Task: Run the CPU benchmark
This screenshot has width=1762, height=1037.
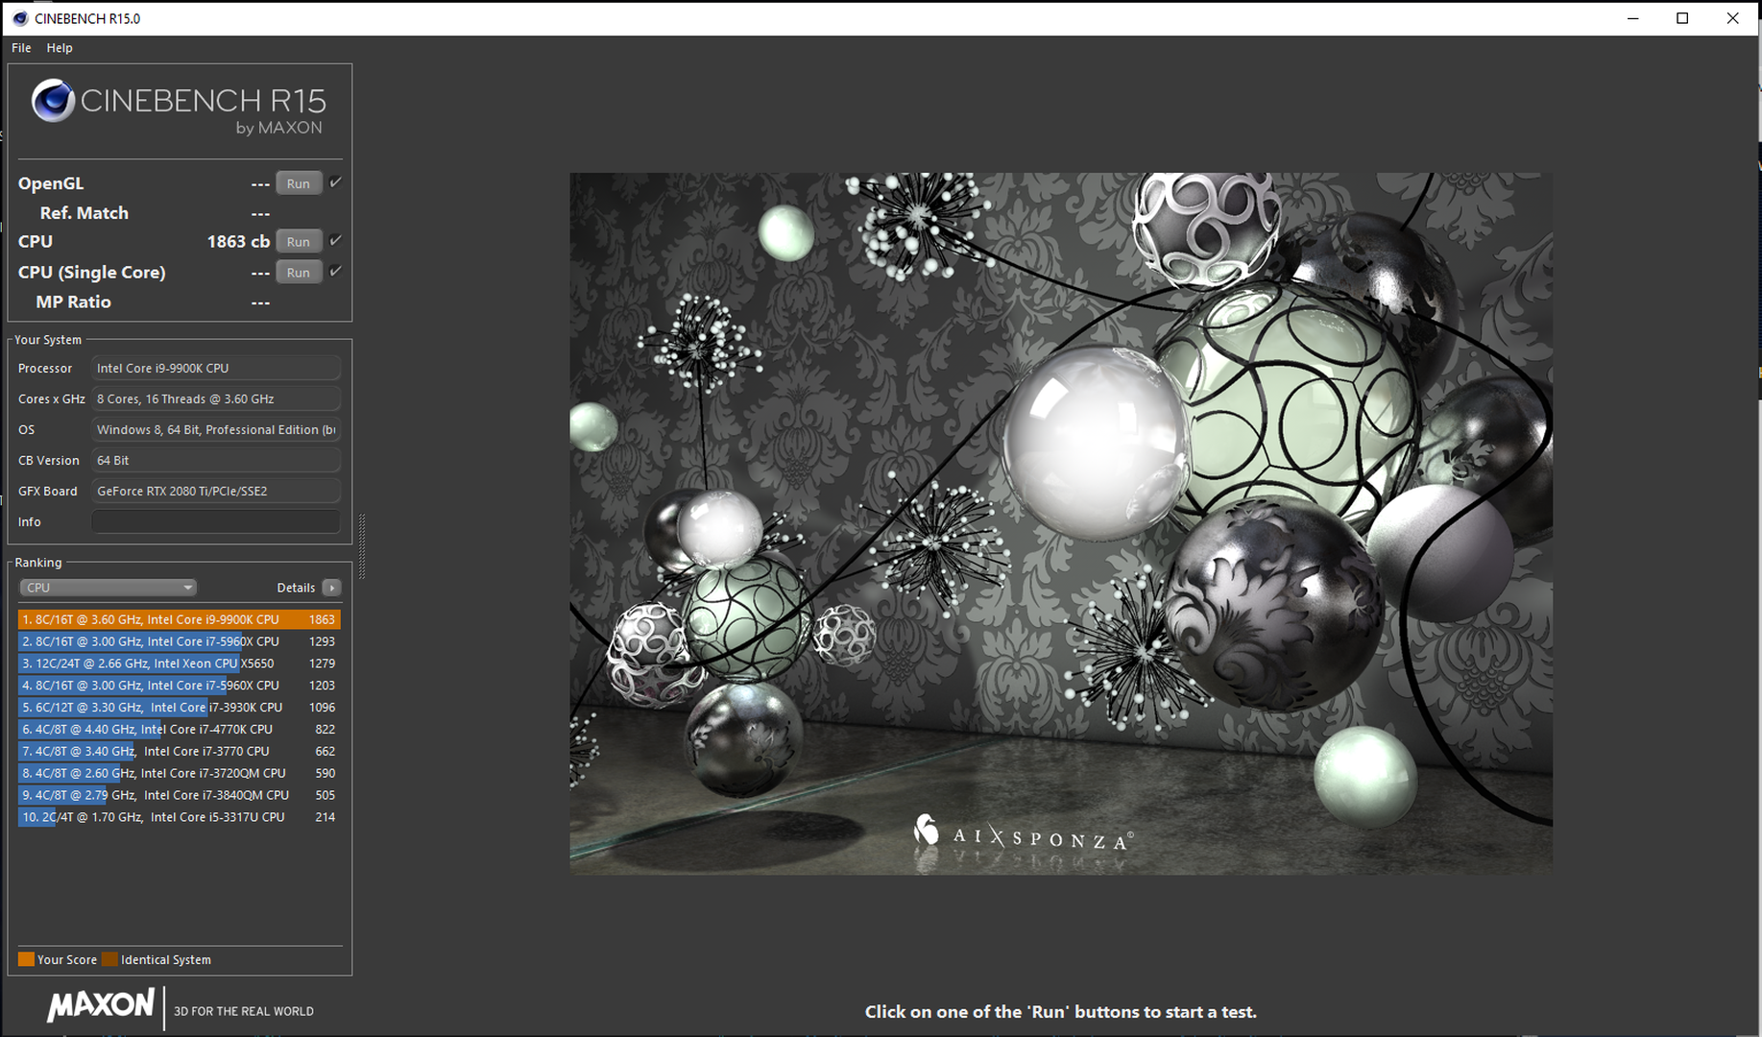Action: (x=299, y=242)
